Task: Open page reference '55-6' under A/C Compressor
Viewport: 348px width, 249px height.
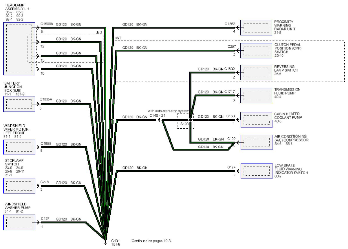Action: pos(289,144)
